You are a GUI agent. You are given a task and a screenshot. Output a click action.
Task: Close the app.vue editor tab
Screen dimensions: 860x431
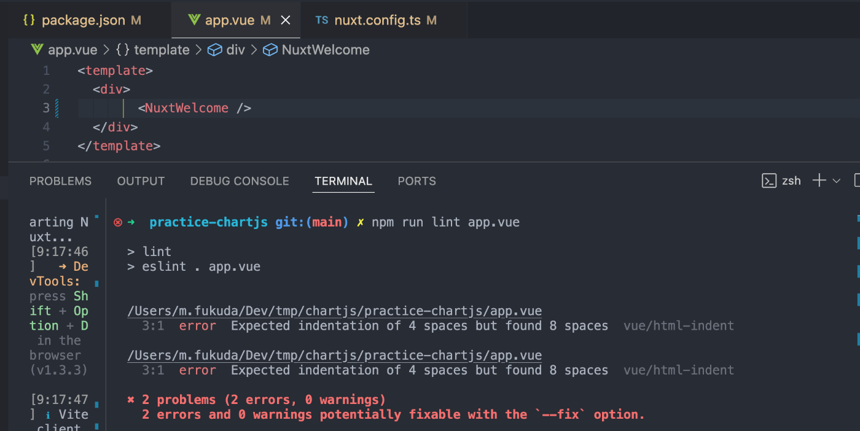point(285,20)
